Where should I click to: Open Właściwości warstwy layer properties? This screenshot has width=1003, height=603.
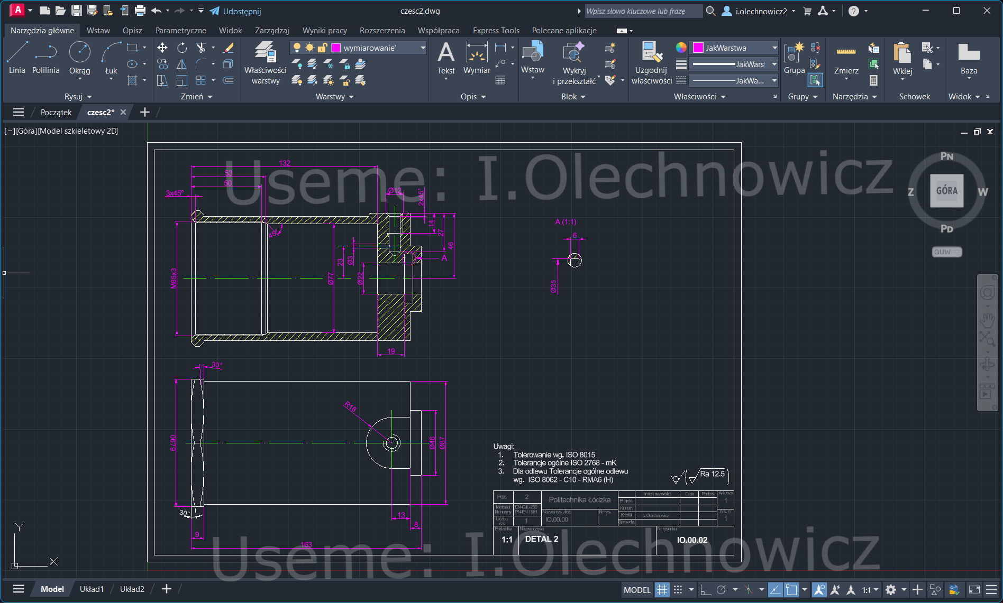[265, 62]
